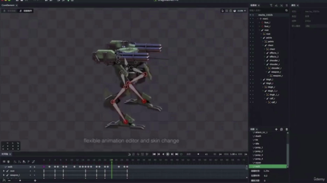Open the viewport zoom percentage dropdown
Viewport: 327px width, 183px height.
[242, 11]
